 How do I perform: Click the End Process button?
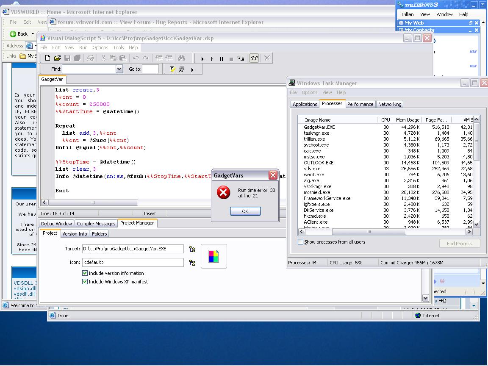click(x=459, y=244)
